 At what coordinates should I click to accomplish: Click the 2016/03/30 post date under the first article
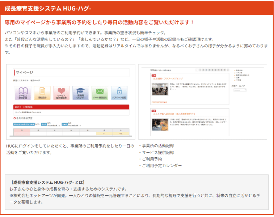pyautogui.click(x=159, y=102)
